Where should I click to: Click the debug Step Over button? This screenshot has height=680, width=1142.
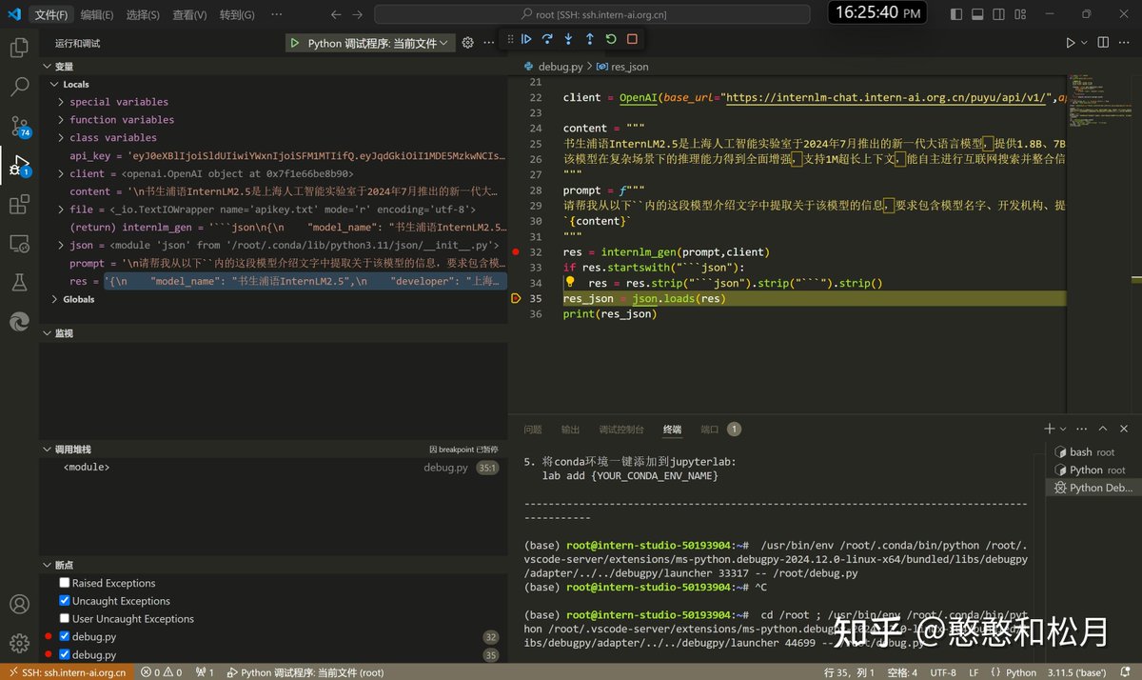point(547,39)
